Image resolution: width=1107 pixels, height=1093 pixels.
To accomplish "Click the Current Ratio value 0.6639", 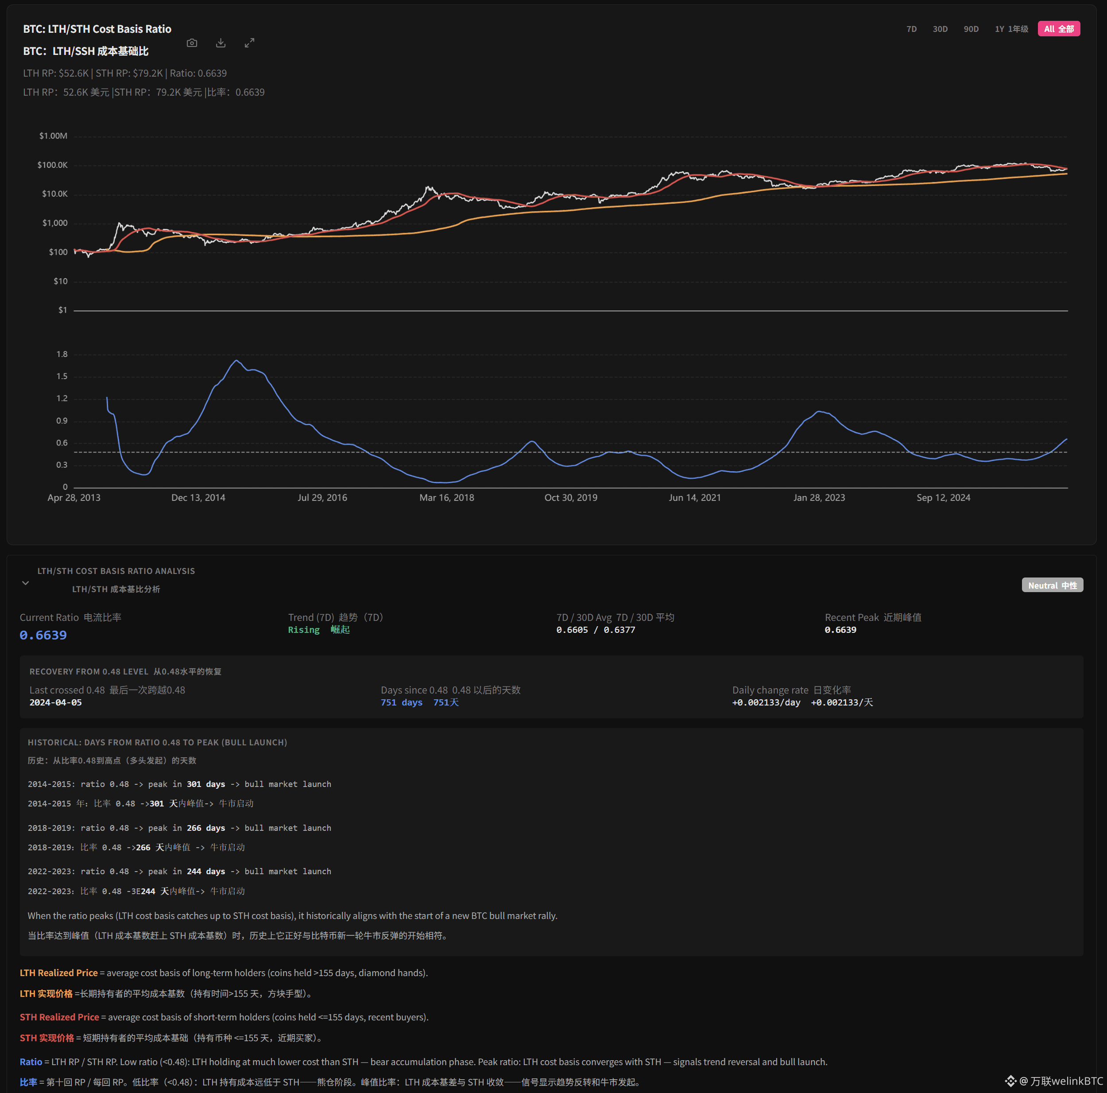I will click(43, 635).
